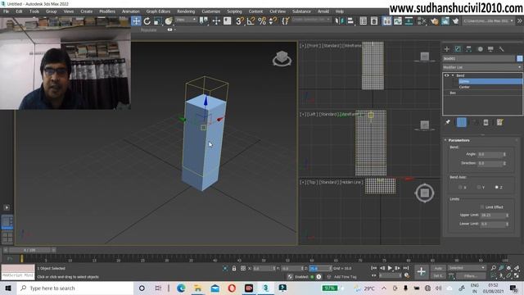The width and height of the screenshot is (524, 295).
Task: Collapse the Bend modifier tree
Action: (453, 75)
